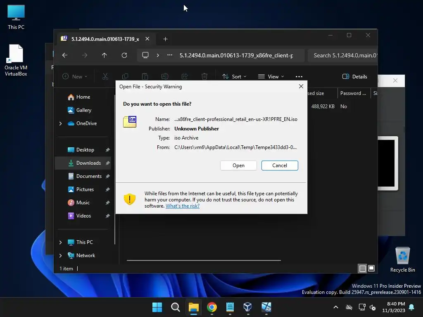
Task: Click the Share toolbar icon
Action: coord(185,76)
